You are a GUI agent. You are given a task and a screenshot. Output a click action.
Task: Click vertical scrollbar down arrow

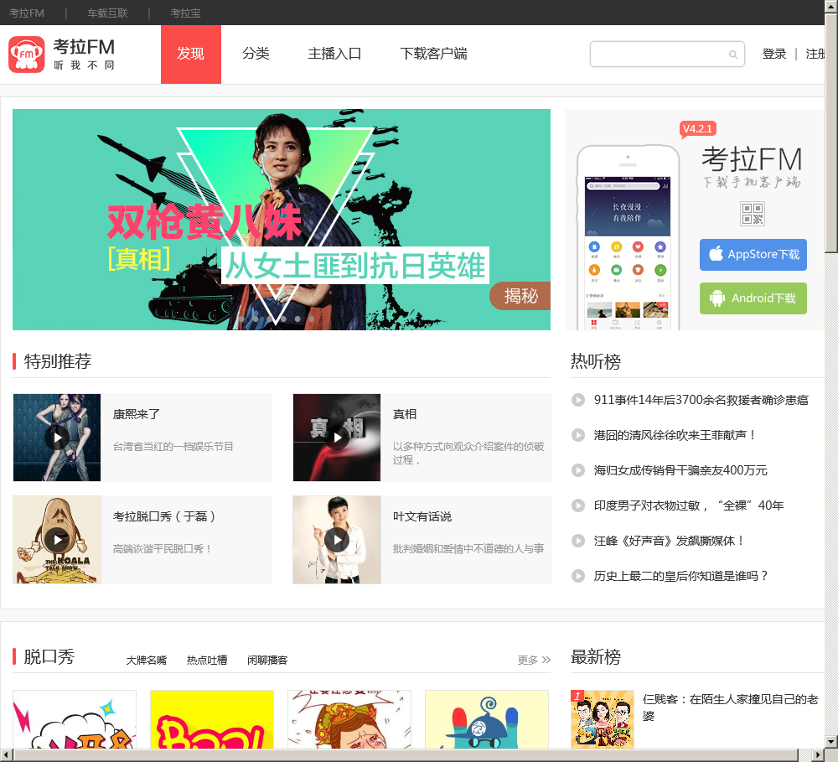pyautogui.click(x=831, y=742)
